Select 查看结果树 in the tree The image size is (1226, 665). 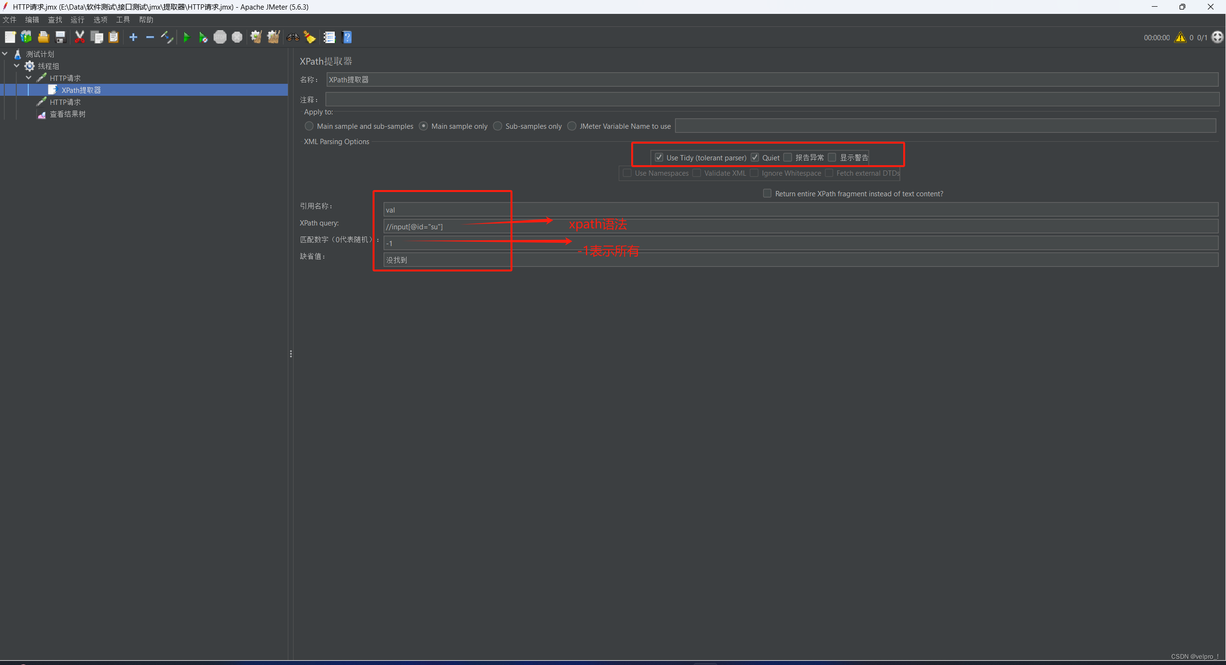click(x=68, y=114)
